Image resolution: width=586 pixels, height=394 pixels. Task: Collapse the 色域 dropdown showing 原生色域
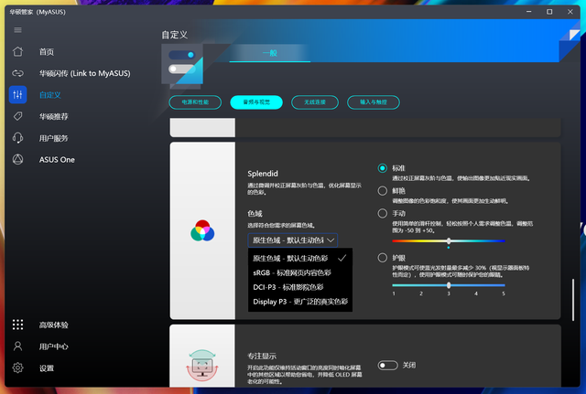pos(293,240)
